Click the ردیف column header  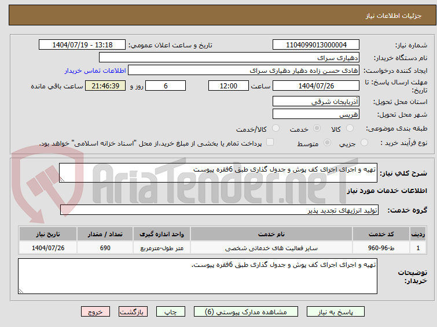[418, 234]
